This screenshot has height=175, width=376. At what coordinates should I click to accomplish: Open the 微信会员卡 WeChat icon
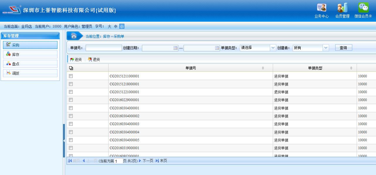click(x=363, y=8)
